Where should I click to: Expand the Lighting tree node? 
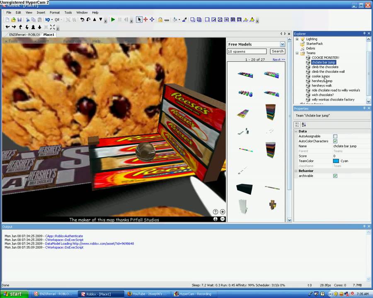tap(297, 39)
